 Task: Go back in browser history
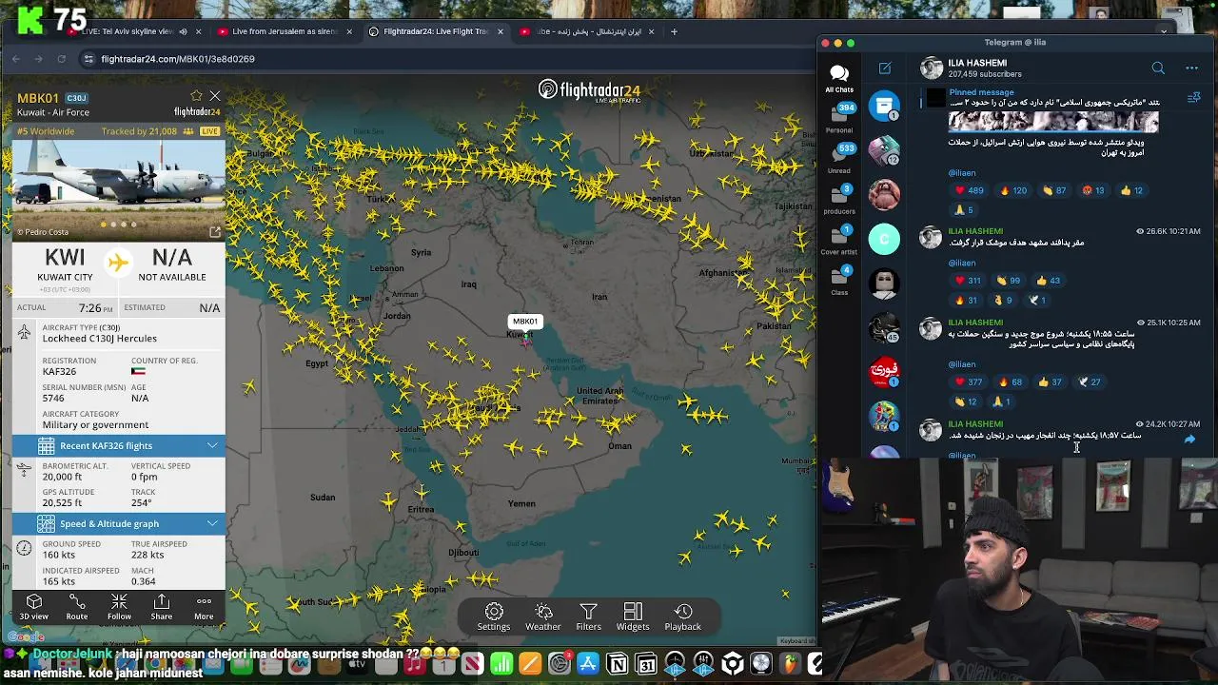pos(16,59)
